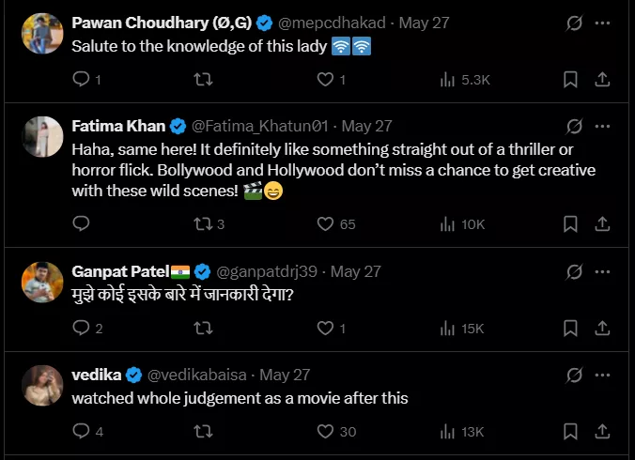
Task: Reply to vedika's tweet with 4 replies
Action: [x=81, y=432]
